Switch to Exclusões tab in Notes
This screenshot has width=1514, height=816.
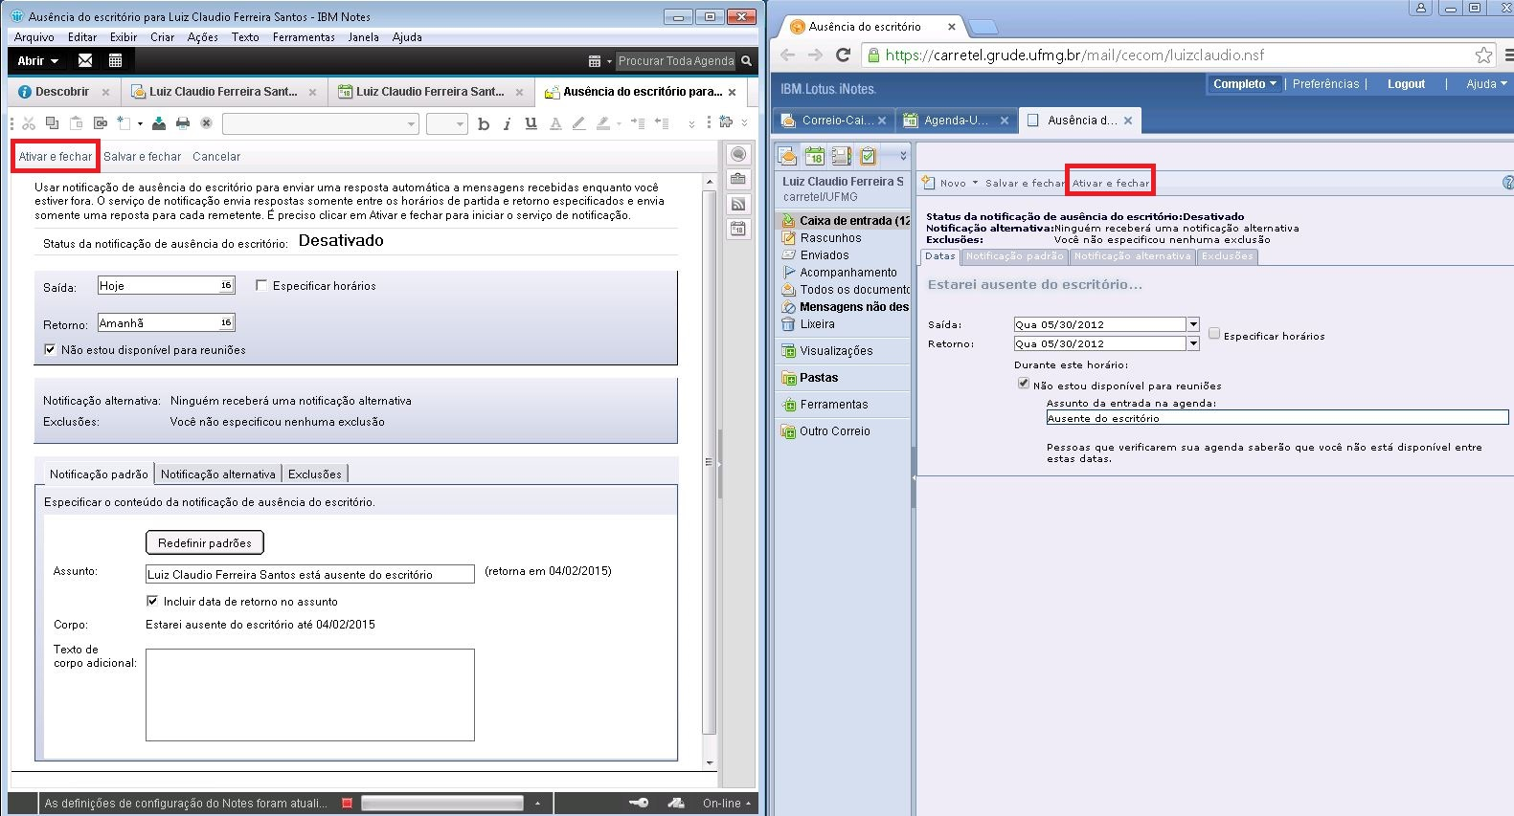315,474
